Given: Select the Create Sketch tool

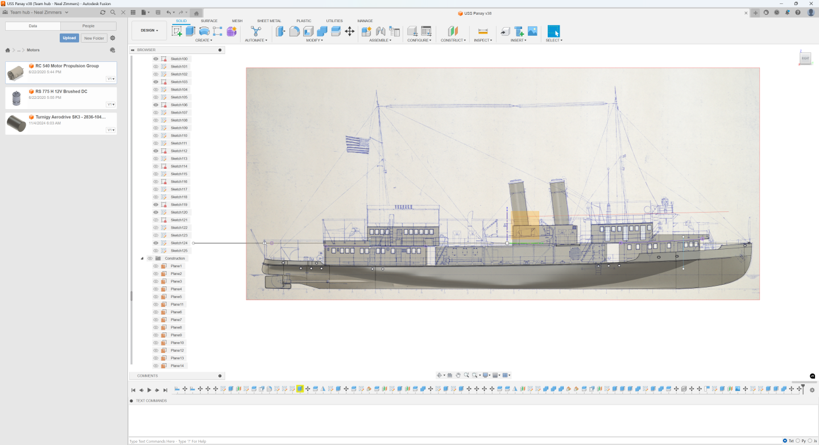Looking at the screenshot, I should pos(177,31).
